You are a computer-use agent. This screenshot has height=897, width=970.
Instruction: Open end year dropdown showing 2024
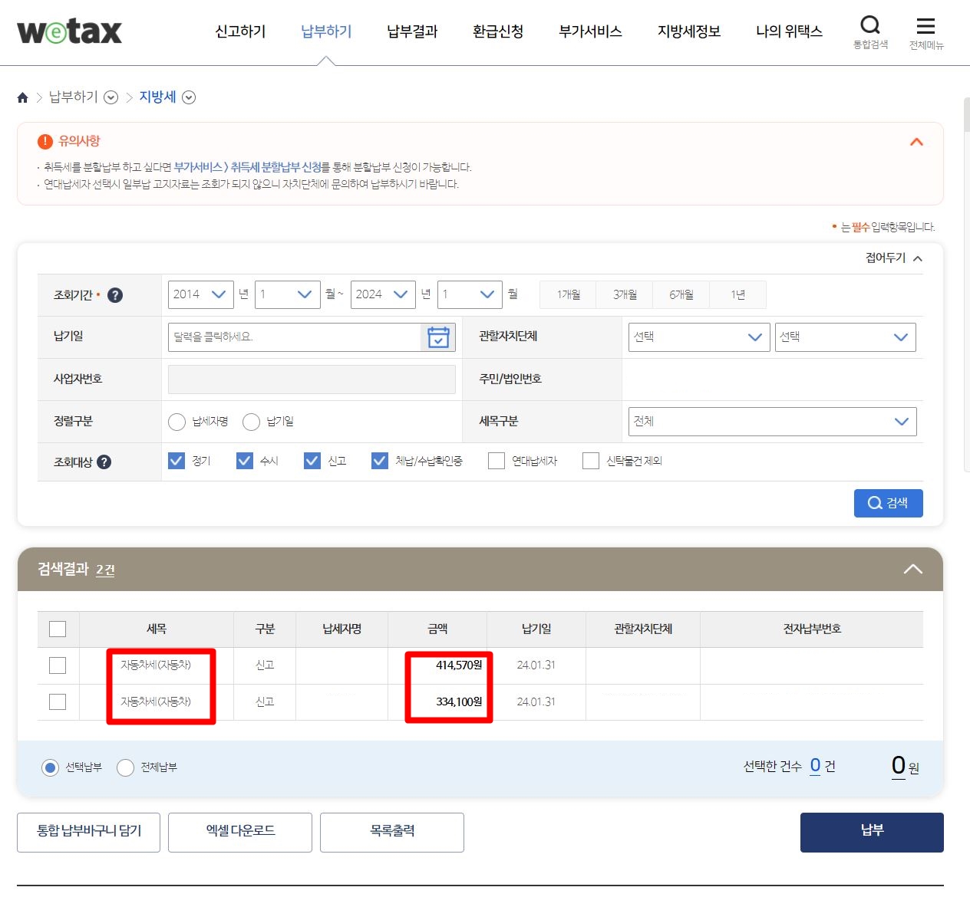point(383,294)
